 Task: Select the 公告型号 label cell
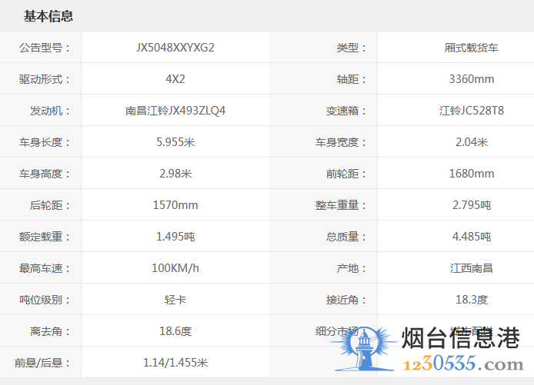tap(45, 48)
